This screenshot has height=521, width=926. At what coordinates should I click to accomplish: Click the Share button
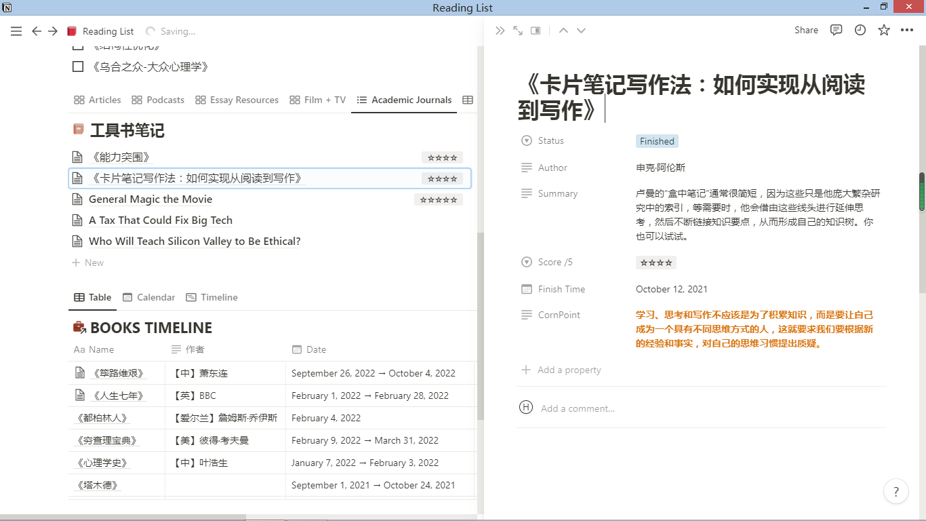pyautogui.click(x=806, y=31)
